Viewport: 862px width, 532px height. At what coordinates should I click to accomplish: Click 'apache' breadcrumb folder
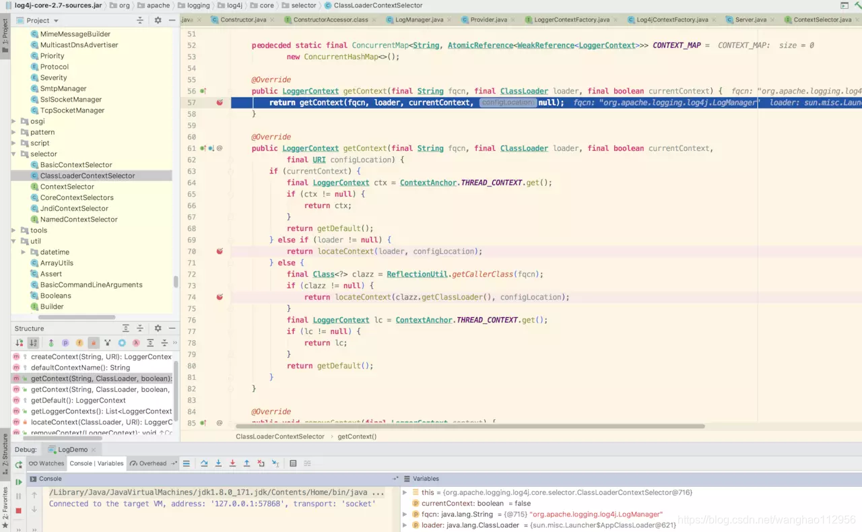click(x=154, y=5)
